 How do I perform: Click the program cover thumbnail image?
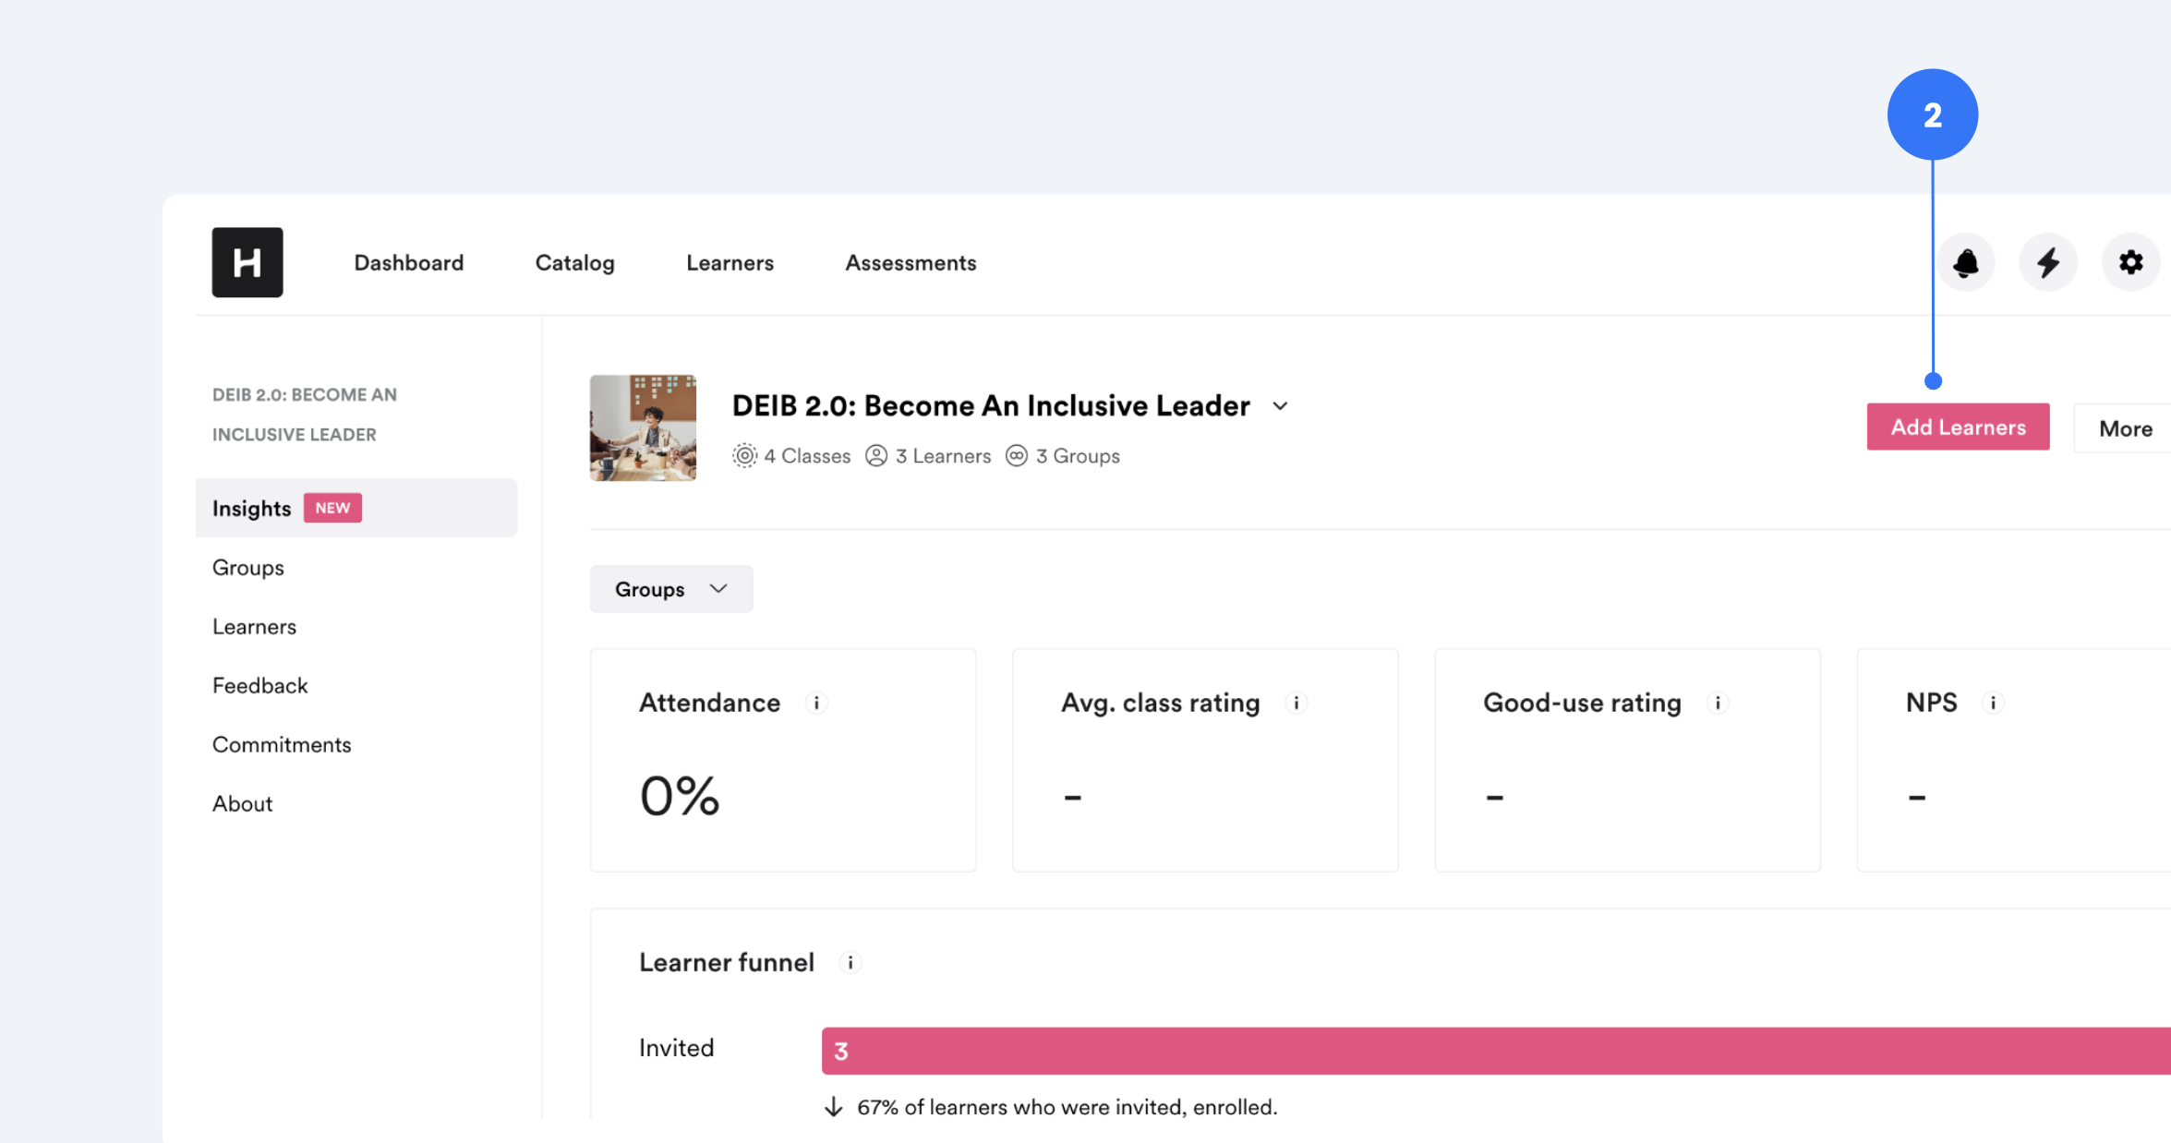click(643, 427)
